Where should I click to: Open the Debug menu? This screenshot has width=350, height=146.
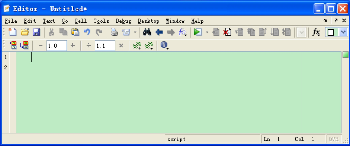point(123,21)
